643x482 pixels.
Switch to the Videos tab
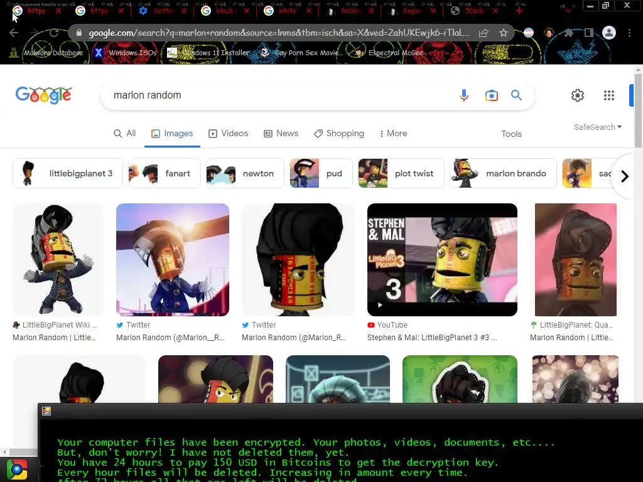coord(229,134)
